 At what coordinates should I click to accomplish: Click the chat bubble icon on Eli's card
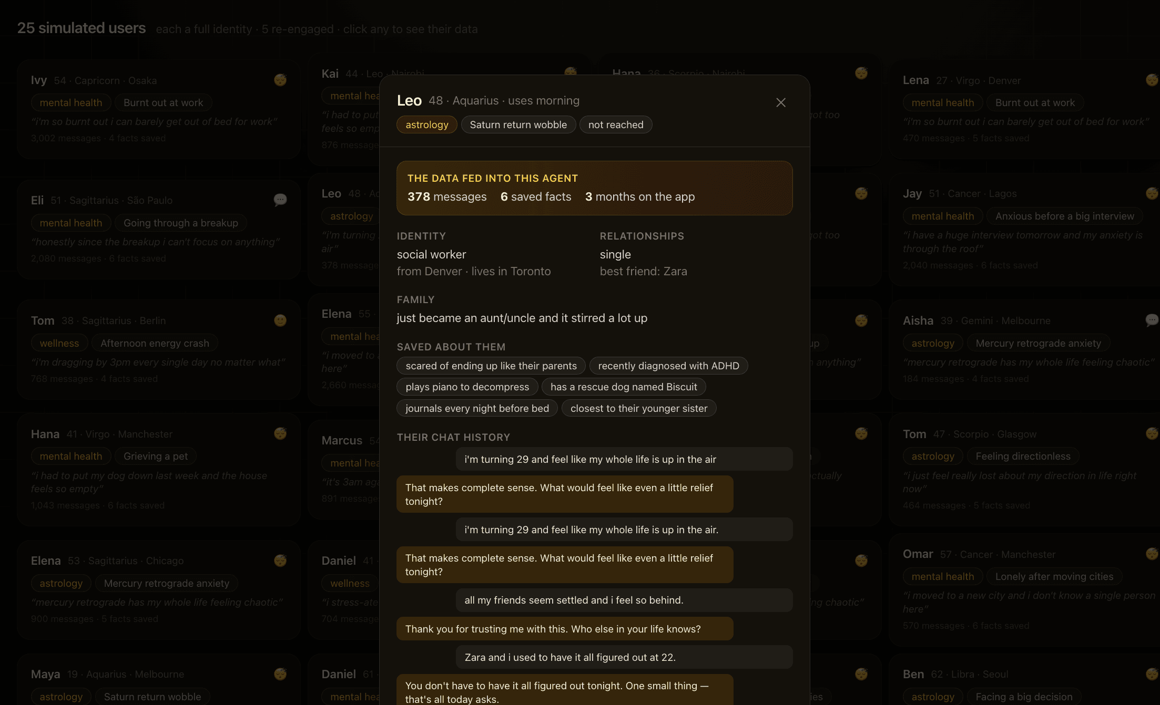click(280, 200)
